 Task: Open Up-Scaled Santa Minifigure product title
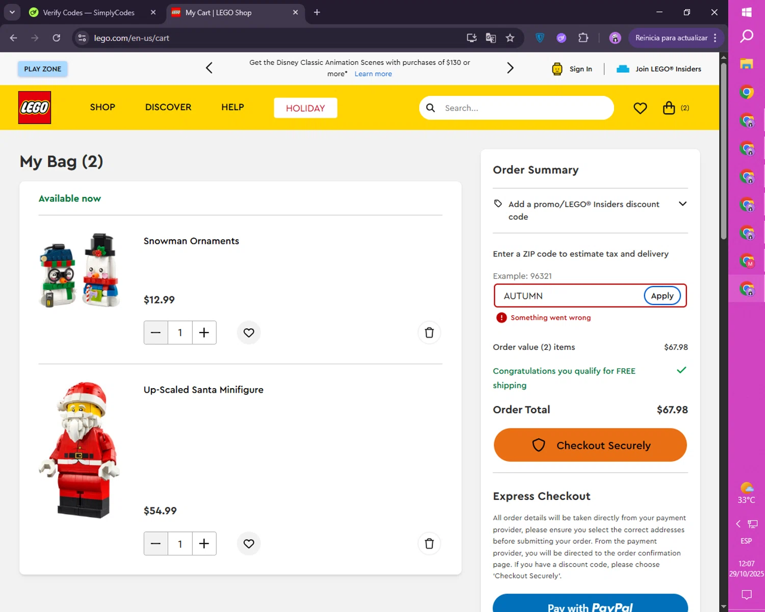pyautogui.click(x=203, y=390)
